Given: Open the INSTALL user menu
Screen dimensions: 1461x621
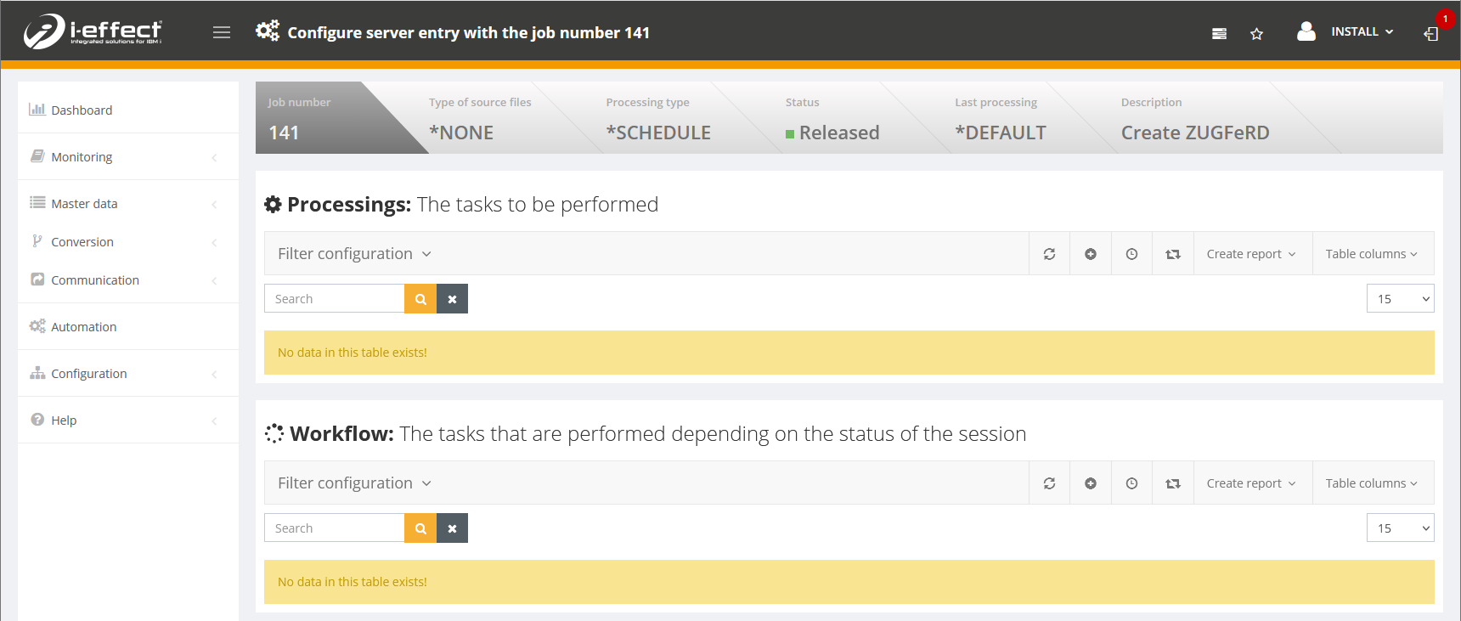Looking at the screenshot, I should (1361, 32).
